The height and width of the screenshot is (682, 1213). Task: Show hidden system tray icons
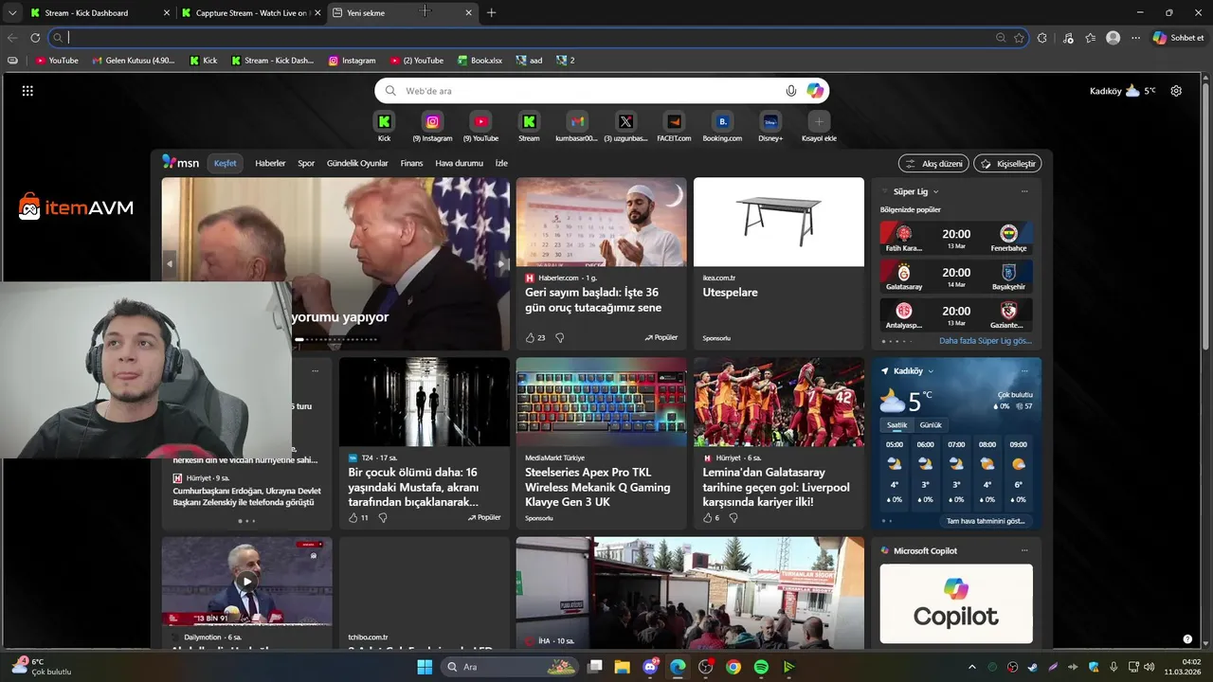point(971,667)
